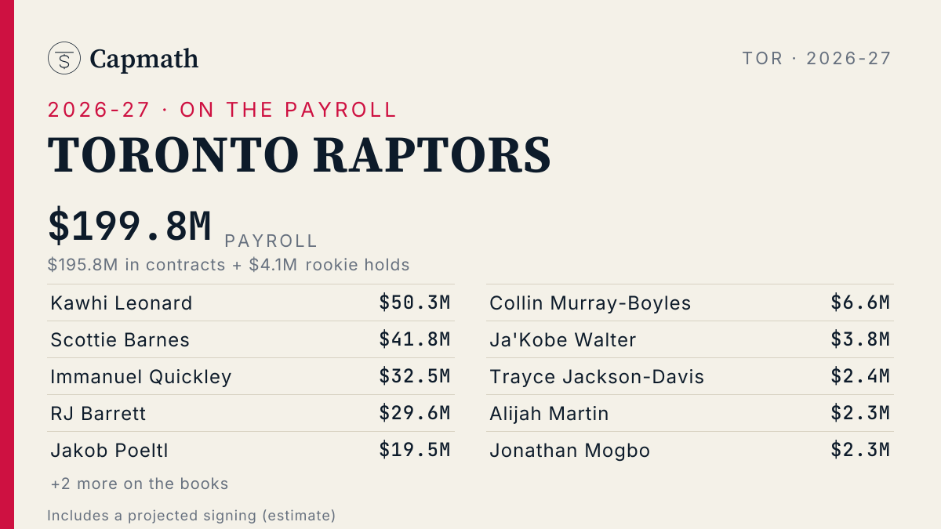The width and height of the screenshot is (941, 529).
Task: Select the Scottie Barnes row
Action: 251,339
